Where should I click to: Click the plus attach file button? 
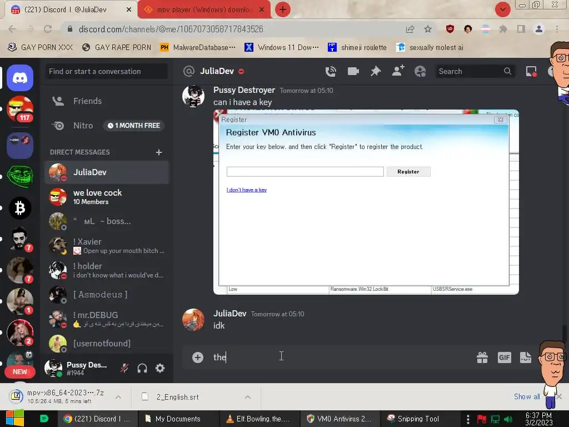(198, 358)
